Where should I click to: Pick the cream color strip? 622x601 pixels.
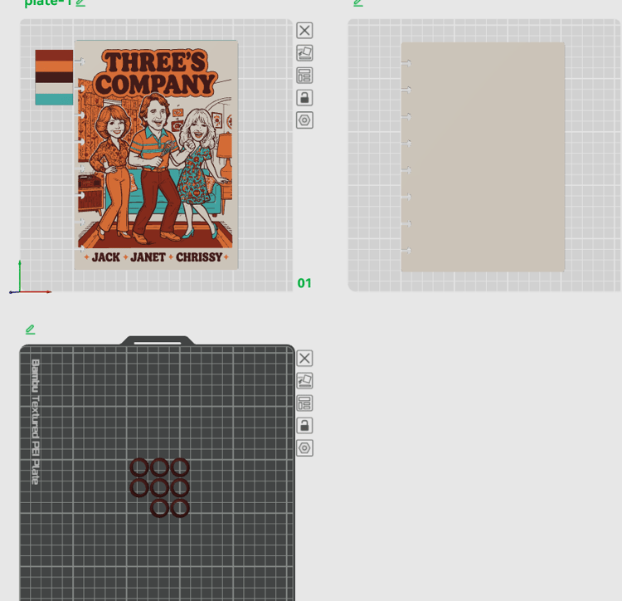pos(55,89)
